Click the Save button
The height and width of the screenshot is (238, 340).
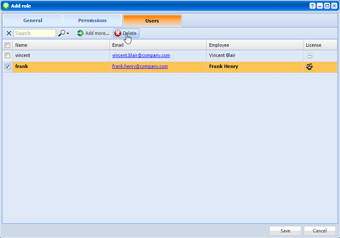point(285,231)
